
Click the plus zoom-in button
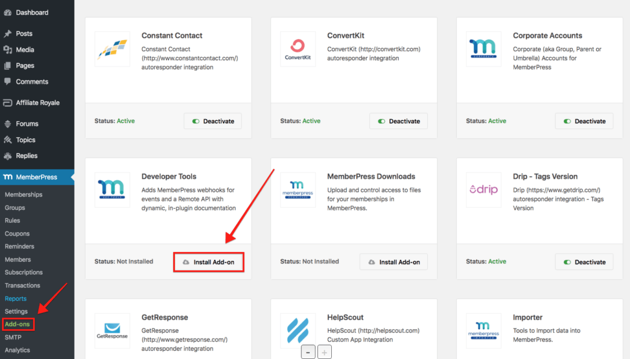point(324,353)
